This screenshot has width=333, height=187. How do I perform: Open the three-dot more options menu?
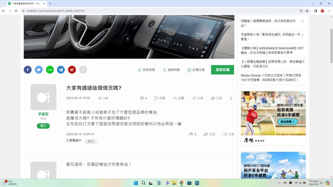pos(231,98)
